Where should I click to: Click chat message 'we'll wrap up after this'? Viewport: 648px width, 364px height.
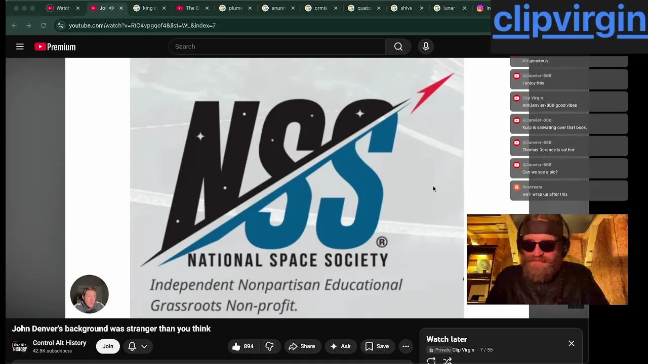coord(545,194)
